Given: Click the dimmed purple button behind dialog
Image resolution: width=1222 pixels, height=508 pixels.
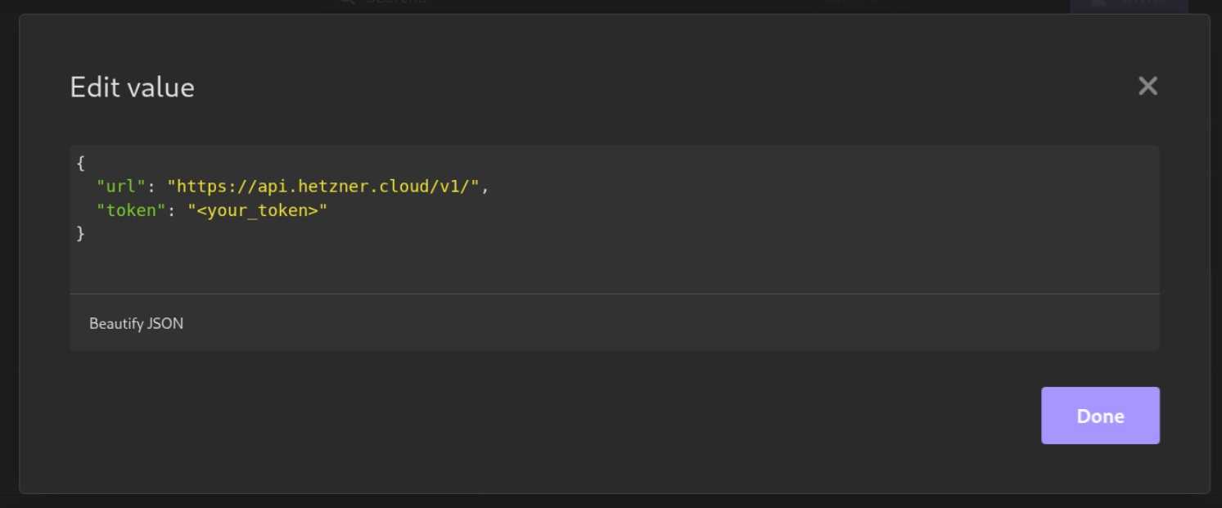Looking at the screenshot, I should coord(1128,5).
